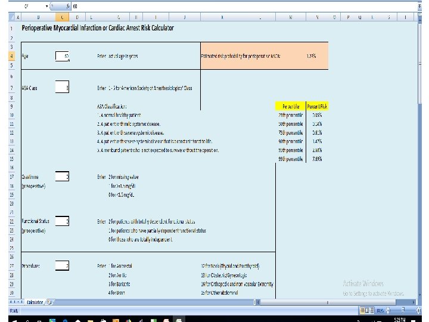Click the 'ASA Classification:' label
429x322 pixels.
(x=112, y=107)
